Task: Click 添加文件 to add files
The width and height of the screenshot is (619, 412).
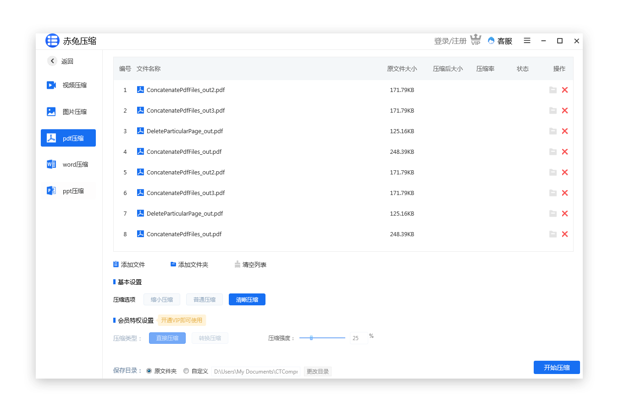Action: coord(129,265)
